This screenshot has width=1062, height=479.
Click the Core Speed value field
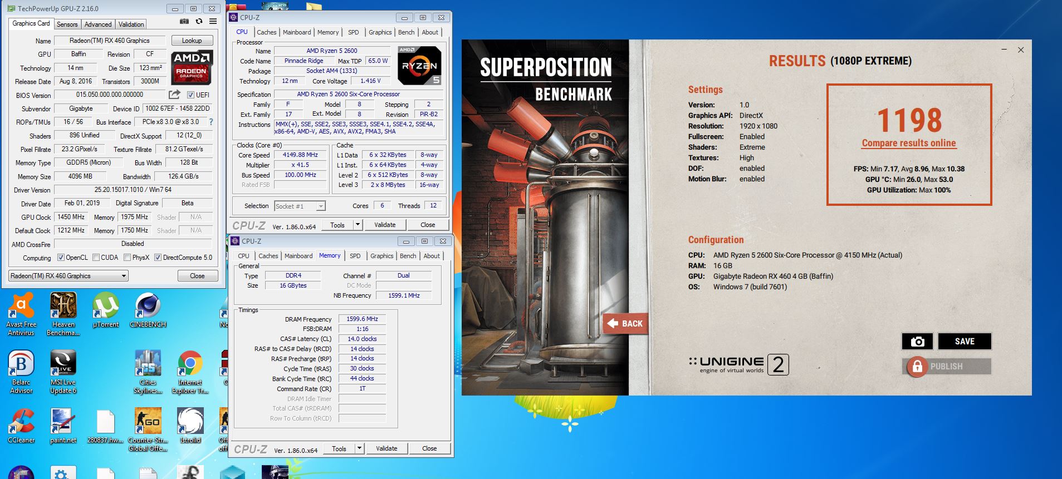tap(301, 155)
